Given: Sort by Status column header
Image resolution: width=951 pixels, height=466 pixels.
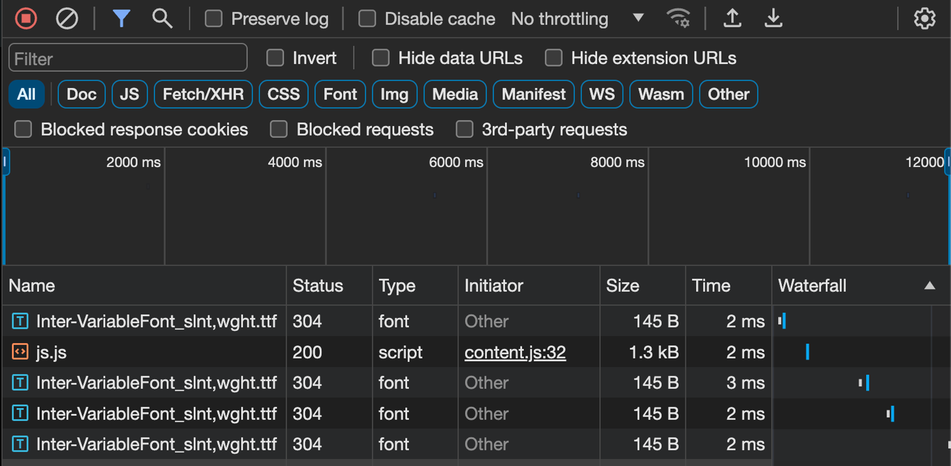Looking at the screenshot, I should coord(330,286).
